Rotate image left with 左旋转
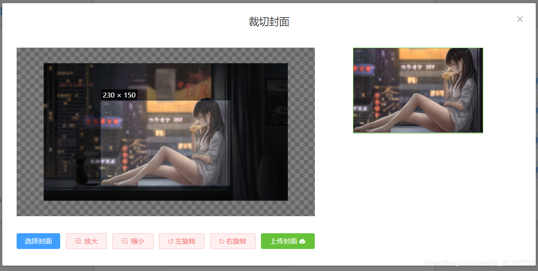 181,241
